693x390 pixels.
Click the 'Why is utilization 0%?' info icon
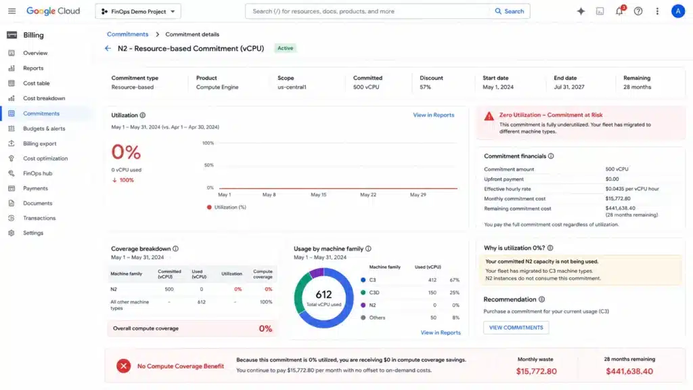(550, 248)
